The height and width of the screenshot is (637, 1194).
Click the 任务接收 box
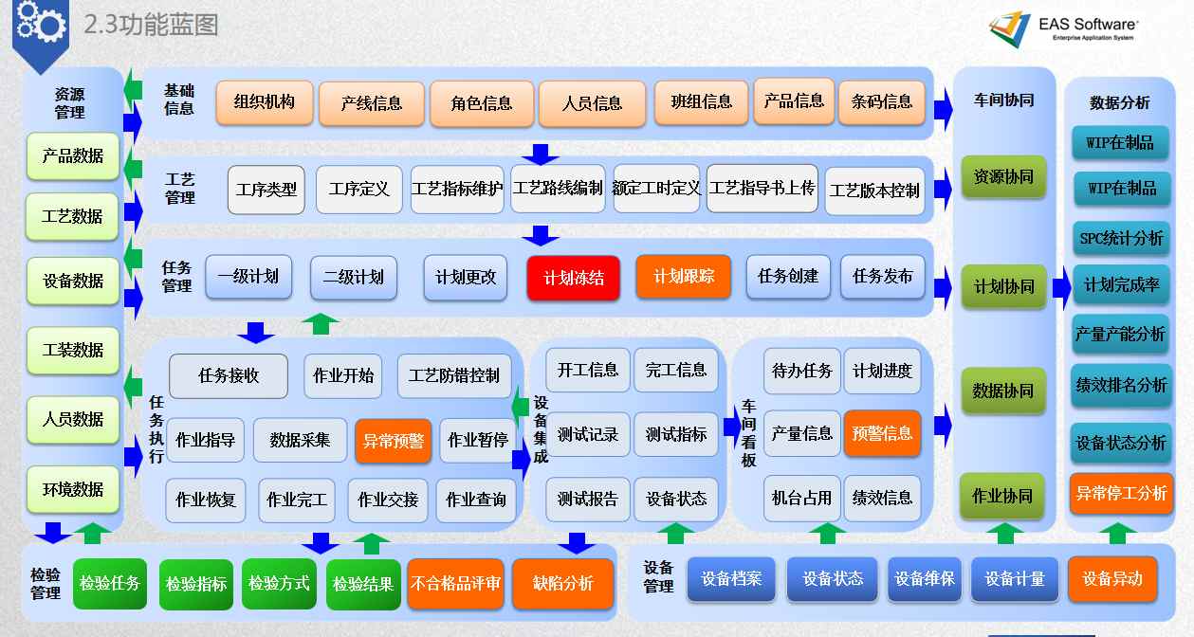tap(229, 375)
